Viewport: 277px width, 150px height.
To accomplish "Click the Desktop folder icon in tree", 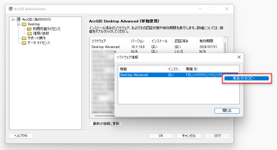I will 24,24.
